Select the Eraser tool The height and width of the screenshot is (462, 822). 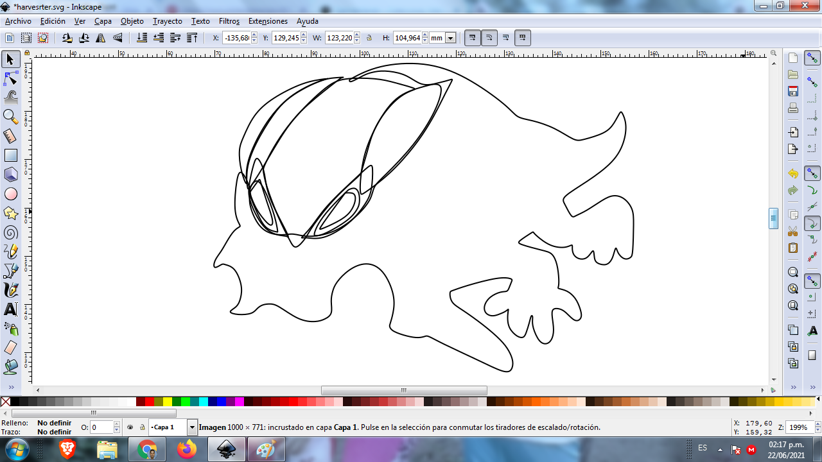pyautogui.click(x=10, y=348)
